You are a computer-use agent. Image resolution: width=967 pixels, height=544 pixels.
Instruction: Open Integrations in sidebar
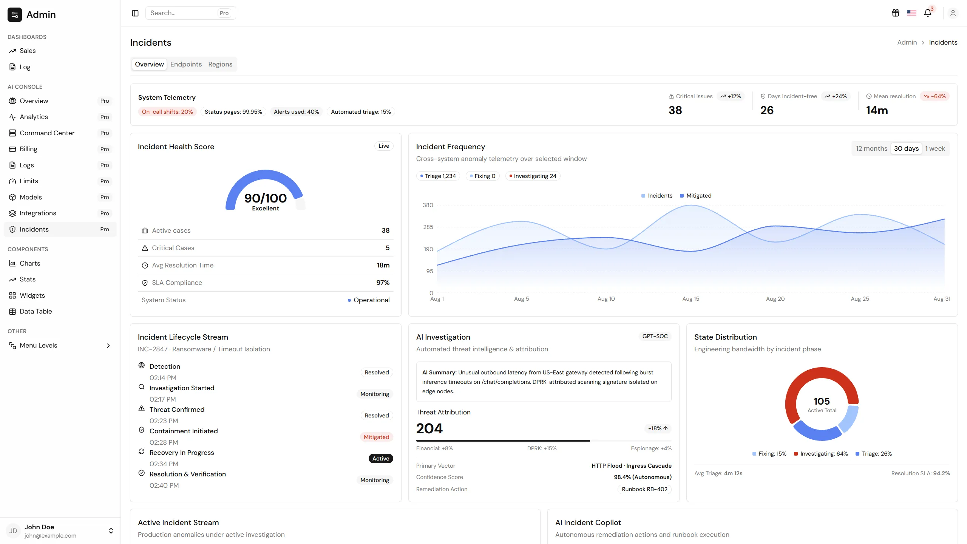[x=60, y=213]
